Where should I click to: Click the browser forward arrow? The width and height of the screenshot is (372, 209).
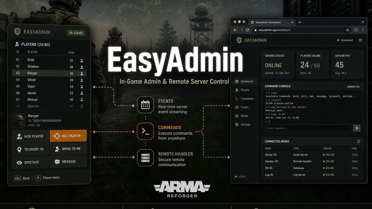pyautogui.click(x=241, y=30)
